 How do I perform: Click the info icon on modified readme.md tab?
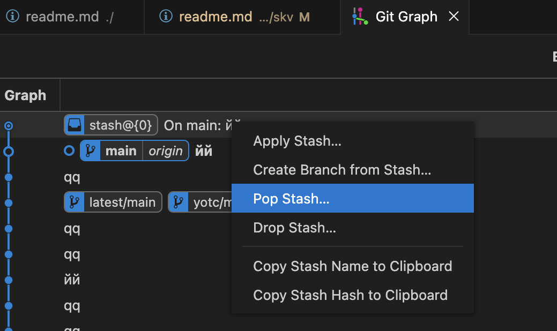pos(166,17)
